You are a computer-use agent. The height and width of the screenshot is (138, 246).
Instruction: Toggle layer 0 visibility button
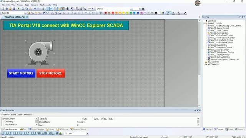point(3,133)
